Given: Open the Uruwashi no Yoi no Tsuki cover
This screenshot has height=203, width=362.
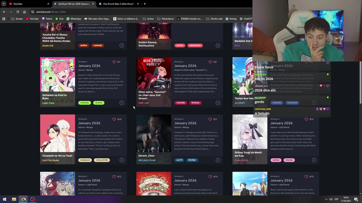Looking at the screenshot, I should click(x=57, y=133).
